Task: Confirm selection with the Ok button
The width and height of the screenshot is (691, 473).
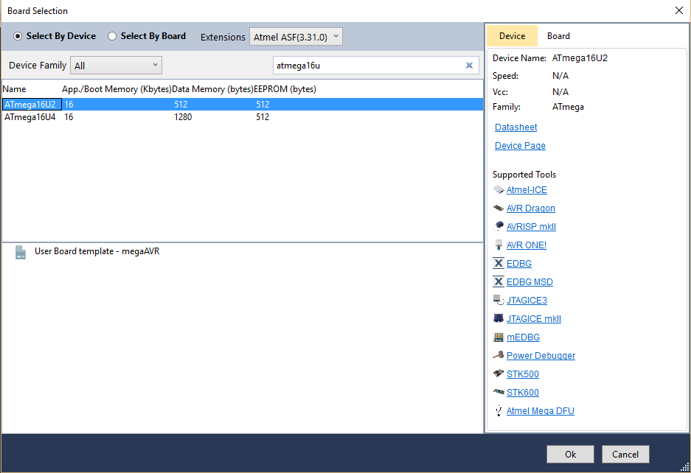Action: coord(570,454)
